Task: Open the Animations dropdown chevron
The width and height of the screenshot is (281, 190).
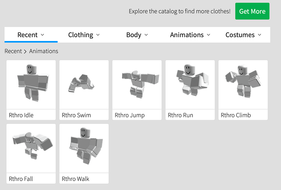Action: (209, 35)
